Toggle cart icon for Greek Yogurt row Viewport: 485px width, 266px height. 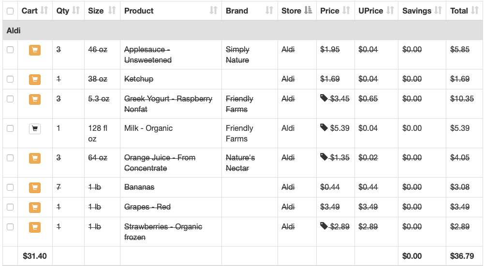(x=35, y=99)
